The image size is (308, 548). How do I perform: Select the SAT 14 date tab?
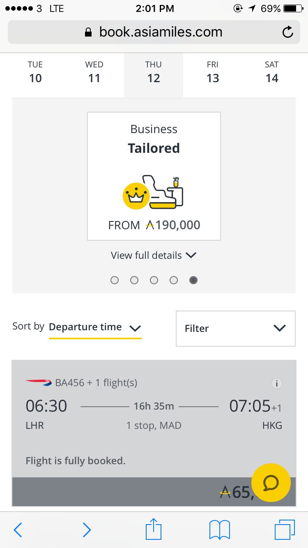click(272, 72)
